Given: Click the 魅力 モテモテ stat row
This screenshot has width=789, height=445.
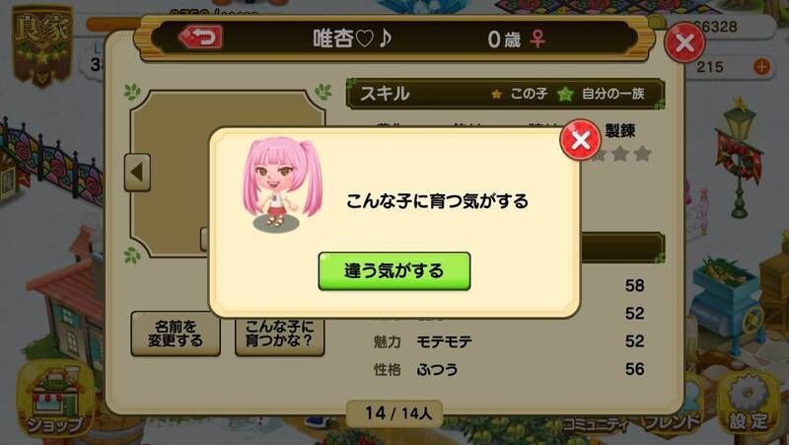Looking at the screenshot, I should tap(508, 341).
